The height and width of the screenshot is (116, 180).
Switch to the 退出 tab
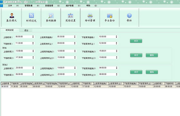(x=26, y=30)
